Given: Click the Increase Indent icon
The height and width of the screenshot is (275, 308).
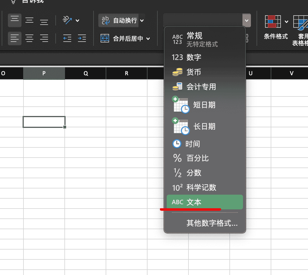Looking at the screenshot, I should [x=82, y=38].
